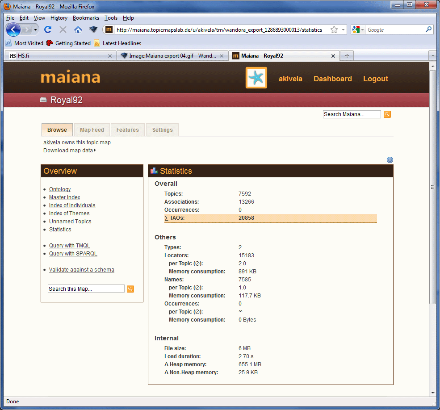Click the bar chart icon beside Statistics heading
Viewport: 440px width, 410px height.
(154, 171)
